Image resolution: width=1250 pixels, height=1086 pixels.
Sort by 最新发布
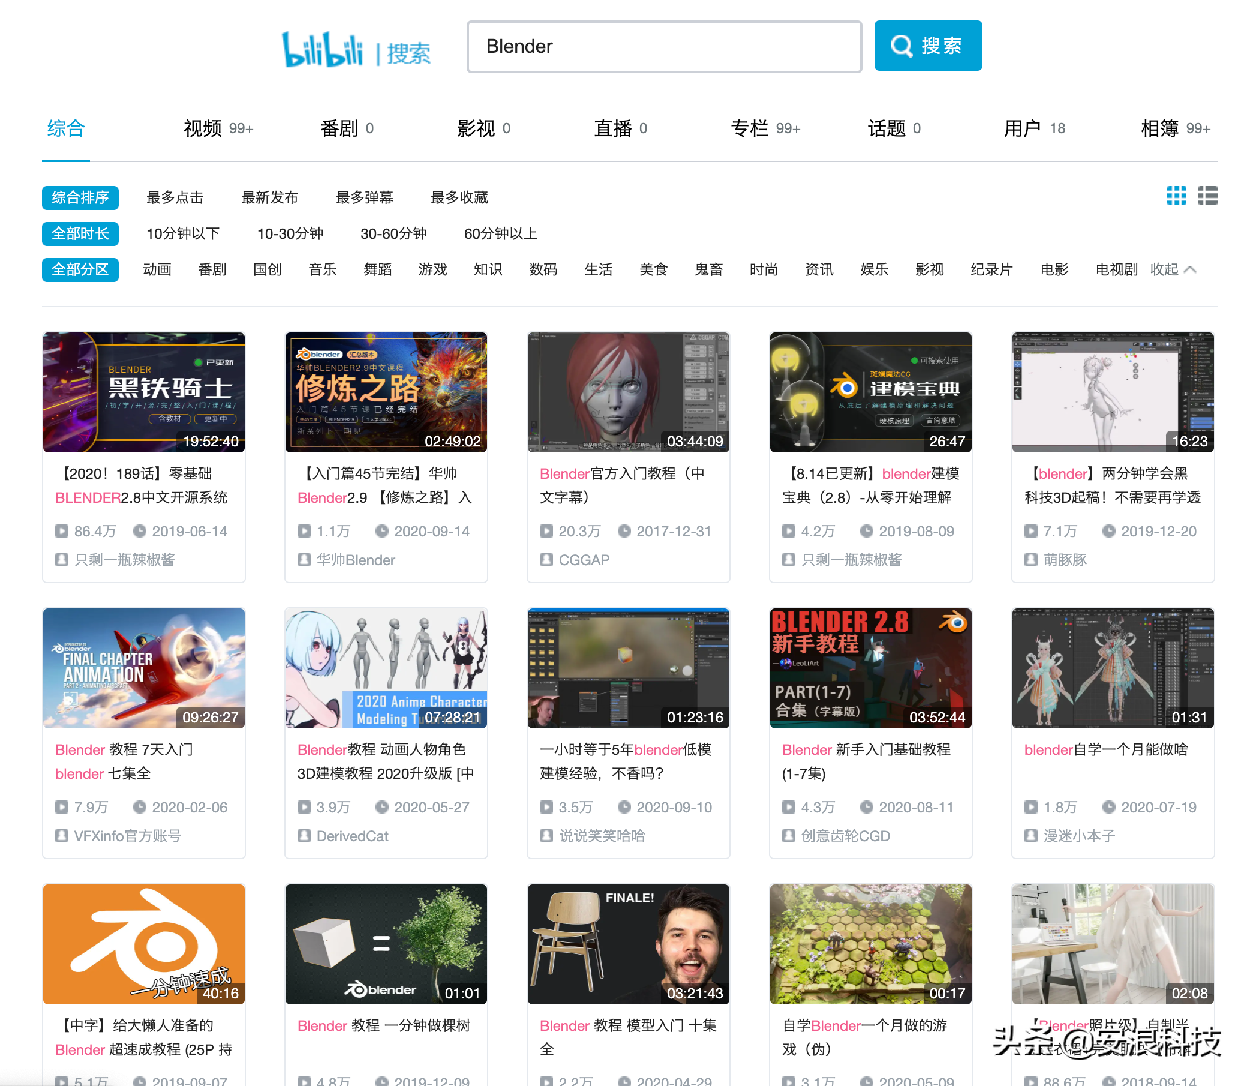click(270, 197)
